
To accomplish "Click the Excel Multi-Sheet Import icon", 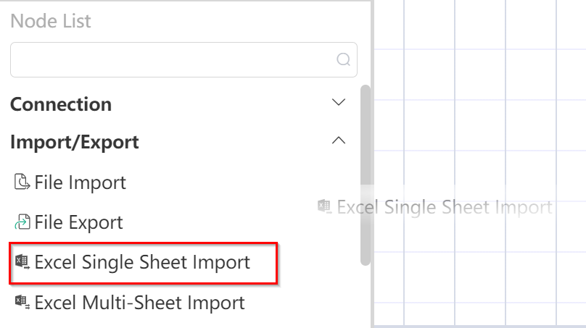I will (x=22, y=301).
